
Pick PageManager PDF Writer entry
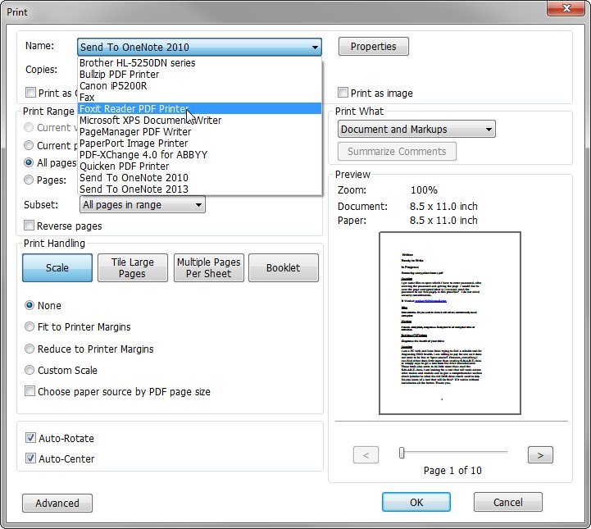[199, 131]
